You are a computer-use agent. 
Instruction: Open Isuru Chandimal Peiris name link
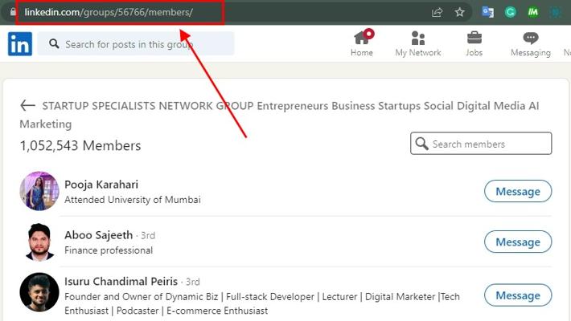click(x=121, y=281)
